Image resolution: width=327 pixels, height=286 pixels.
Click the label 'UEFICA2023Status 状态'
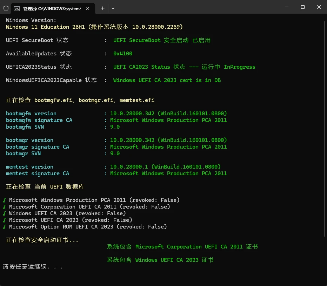(x=39, y=67)
